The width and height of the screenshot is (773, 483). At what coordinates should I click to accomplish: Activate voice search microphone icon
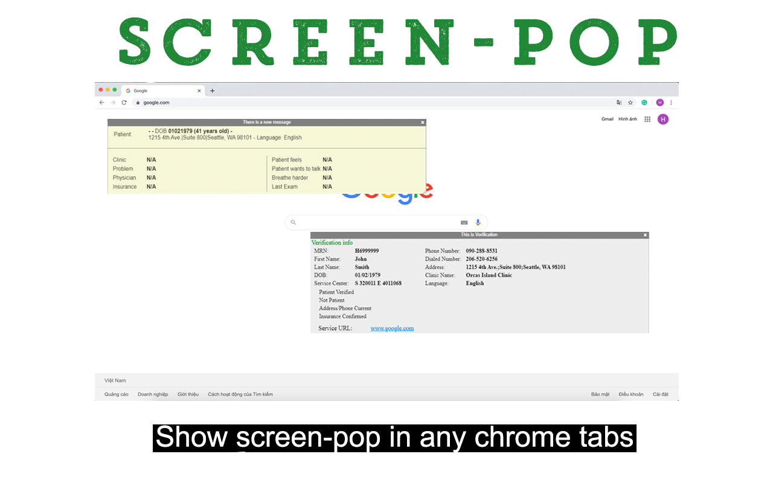(478, 222)
